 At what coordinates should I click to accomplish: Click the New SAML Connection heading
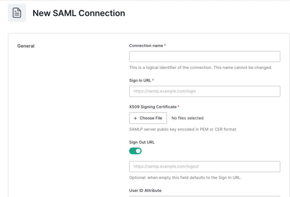(79, 13)
